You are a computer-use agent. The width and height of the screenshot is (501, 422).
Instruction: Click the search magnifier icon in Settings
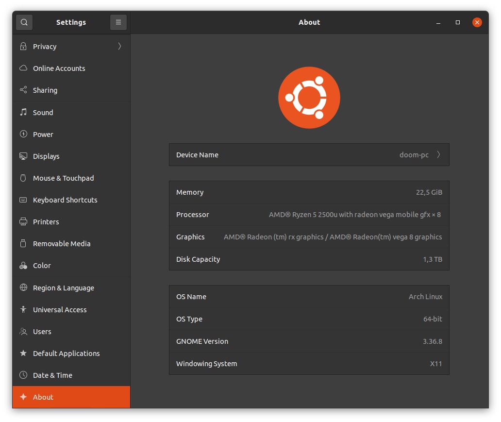24,22
